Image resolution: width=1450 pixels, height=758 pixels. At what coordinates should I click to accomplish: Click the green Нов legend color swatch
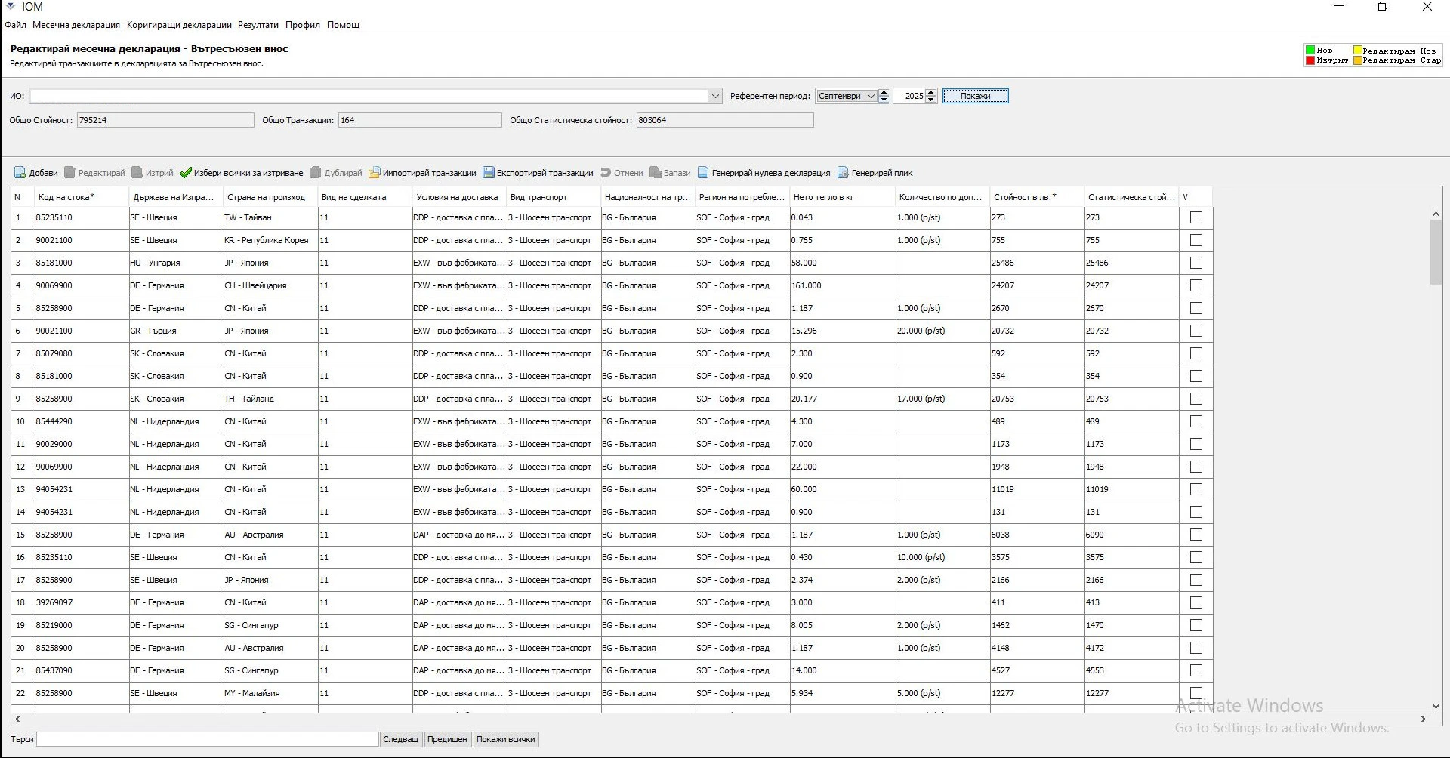1310,51
